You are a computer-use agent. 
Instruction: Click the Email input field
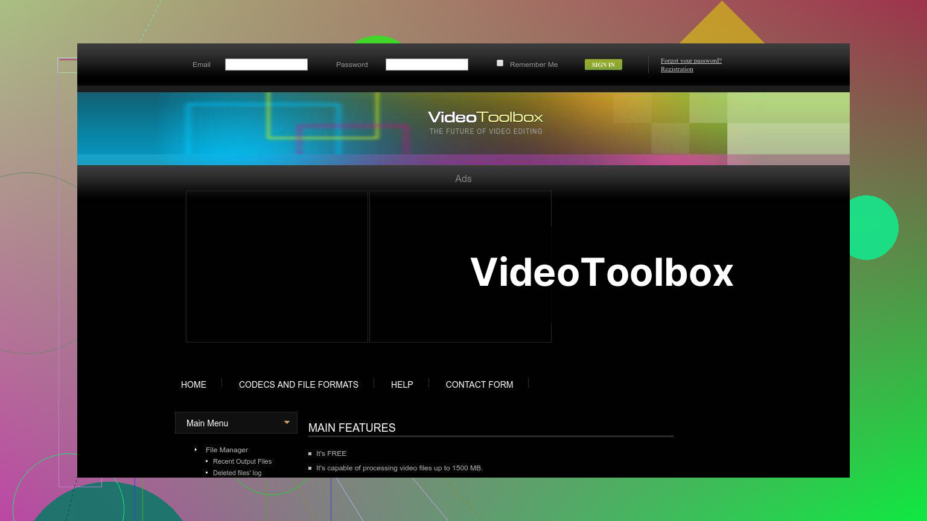pos(266,65)
